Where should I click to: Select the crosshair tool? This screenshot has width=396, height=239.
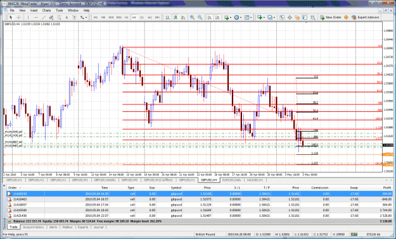tap(18, 18)
